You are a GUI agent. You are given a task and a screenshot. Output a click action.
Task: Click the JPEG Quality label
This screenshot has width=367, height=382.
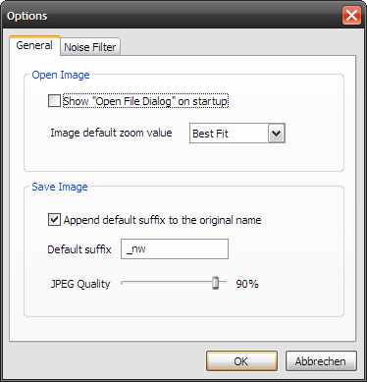point(80,284)
